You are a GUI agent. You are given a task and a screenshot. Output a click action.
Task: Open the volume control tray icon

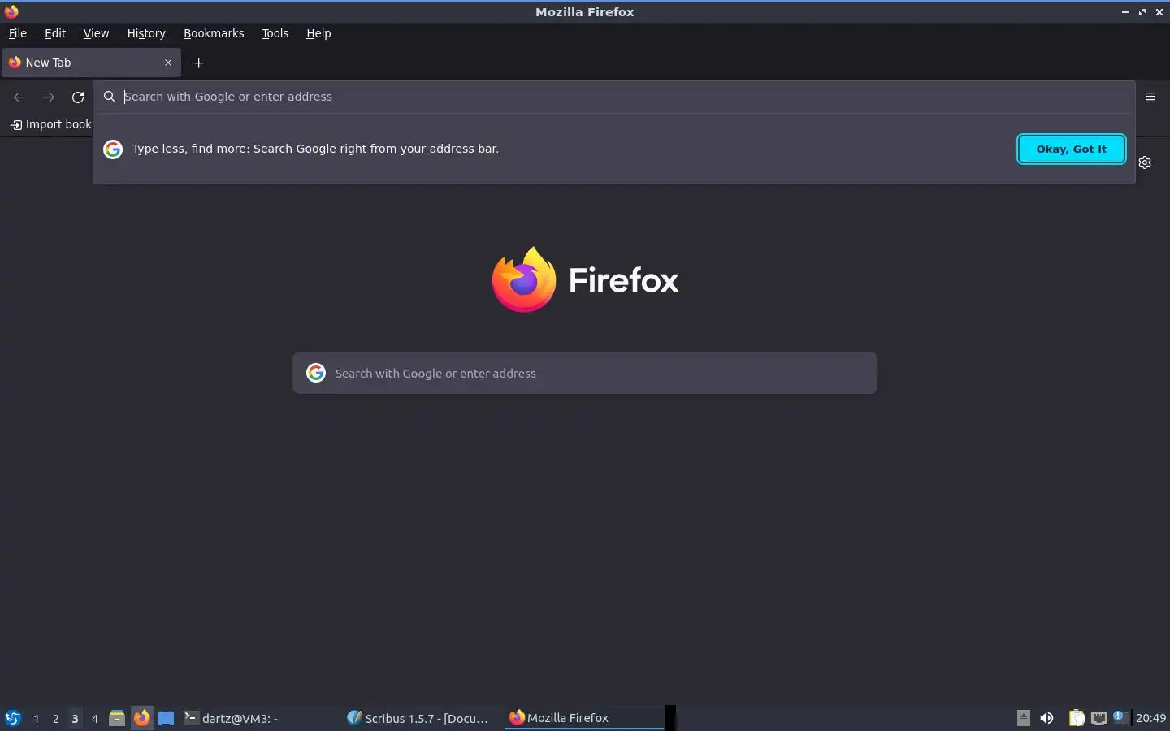coord(1046,718)
